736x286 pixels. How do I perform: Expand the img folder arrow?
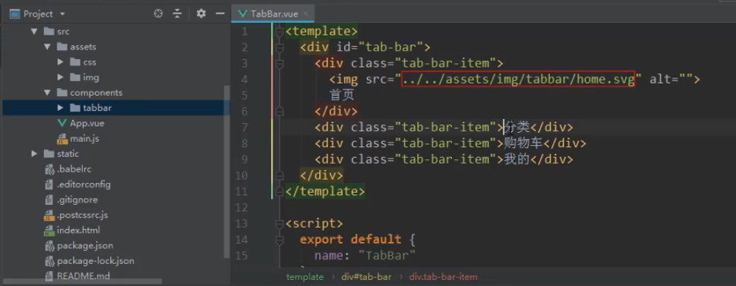tap(60, 77)
